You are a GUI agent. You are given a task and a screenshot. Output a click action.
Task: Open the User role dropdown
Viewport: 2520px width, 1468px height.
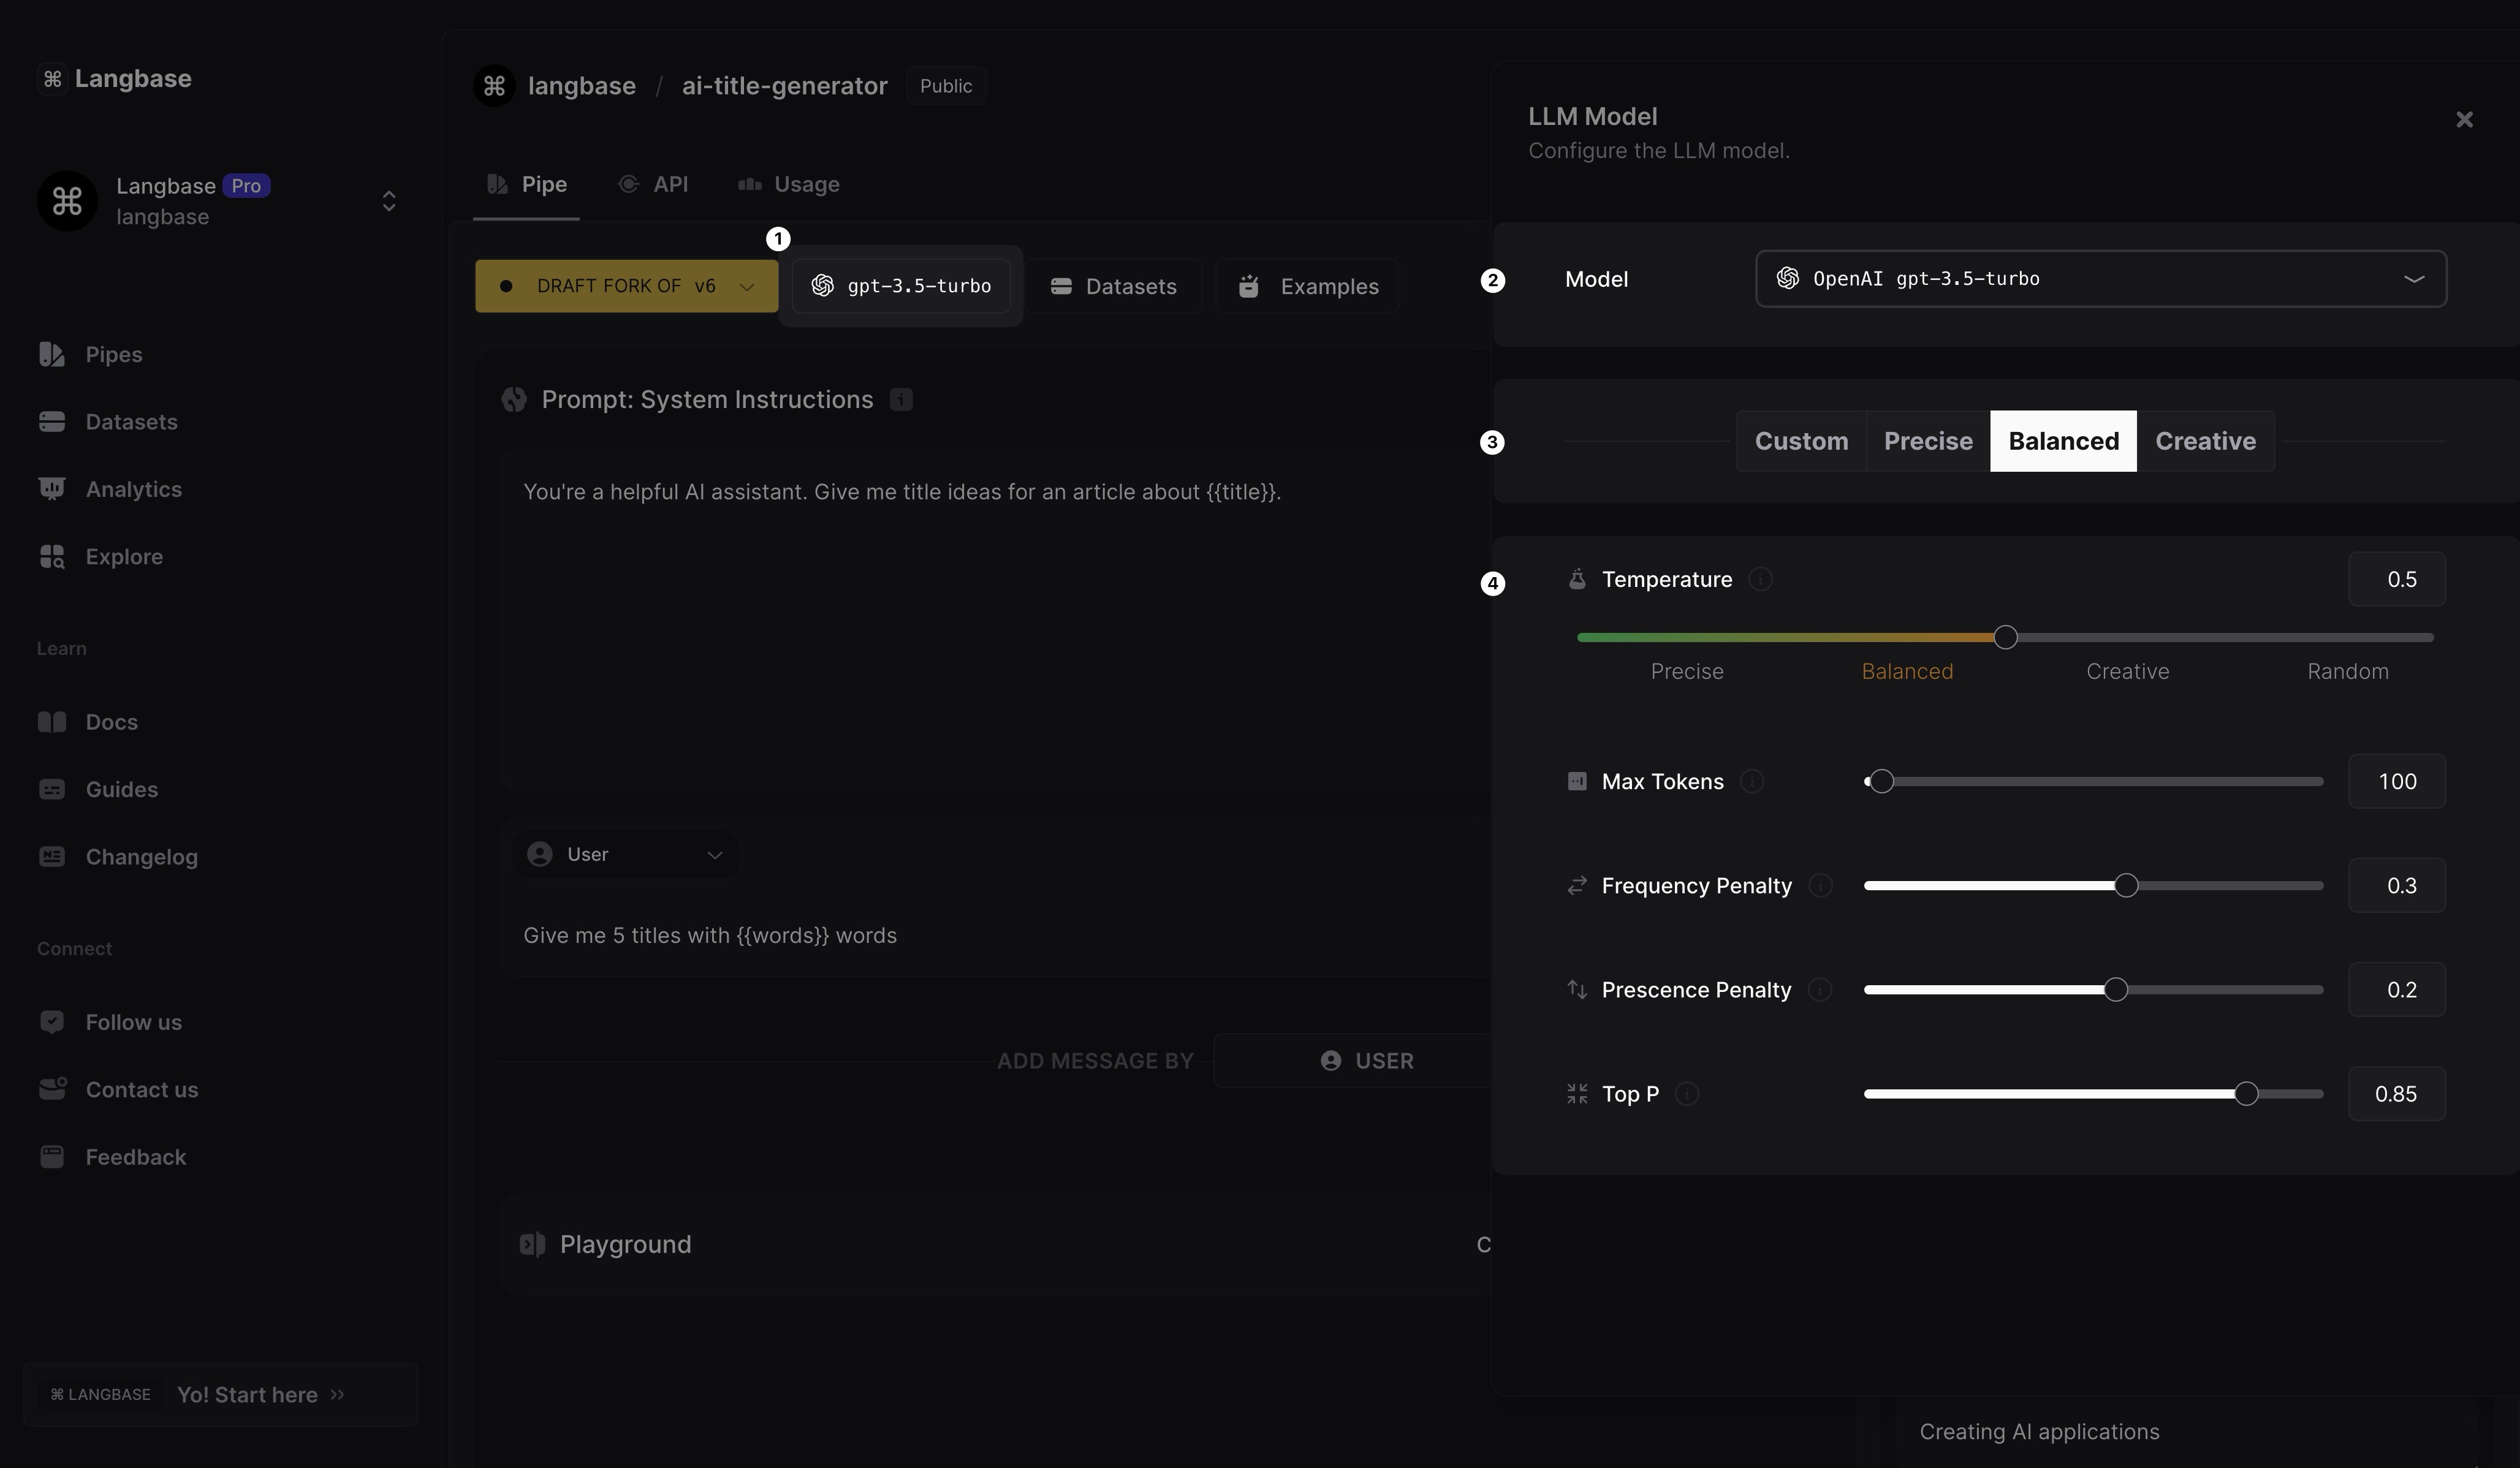(x=625, y=855)
